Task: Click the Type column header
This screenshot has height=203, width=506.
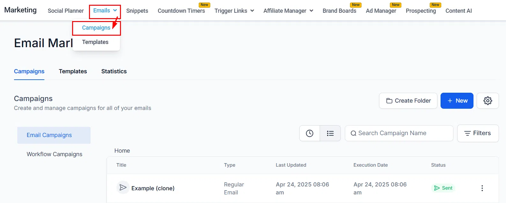Action: point(230,165)
